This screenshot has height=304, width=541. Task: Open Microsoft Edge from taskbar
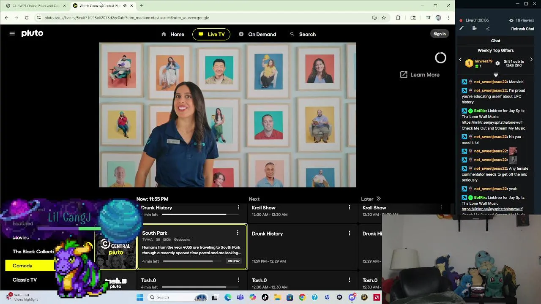[228, 297]
